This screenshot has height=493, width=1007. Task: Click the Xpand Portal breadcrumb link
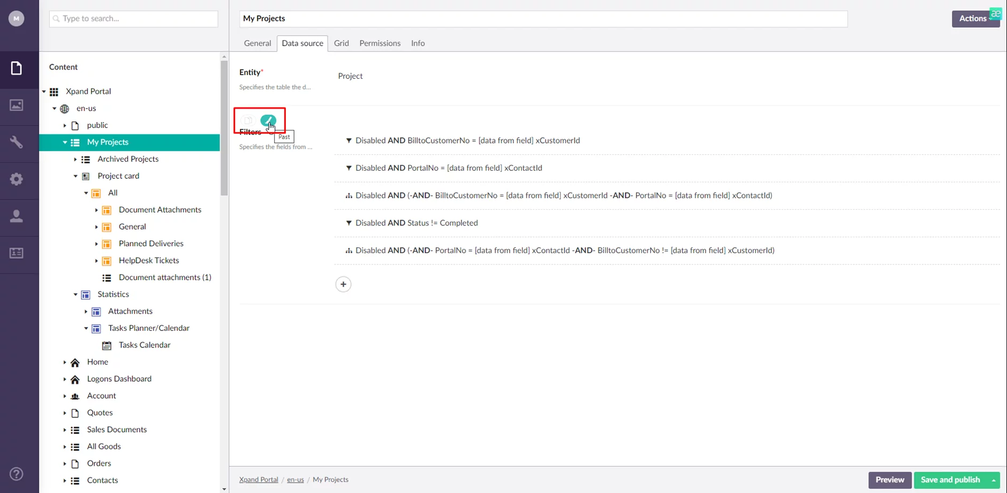259,480
